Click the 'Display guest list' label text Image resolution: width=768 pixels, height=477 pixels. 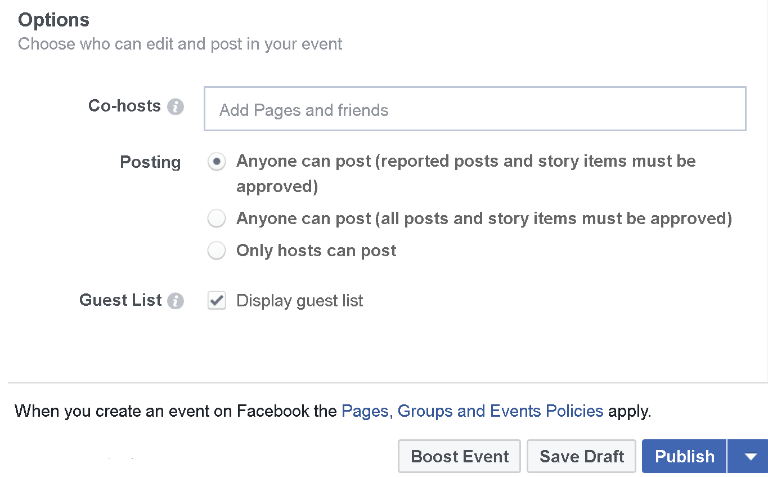(x=300, y=301)
